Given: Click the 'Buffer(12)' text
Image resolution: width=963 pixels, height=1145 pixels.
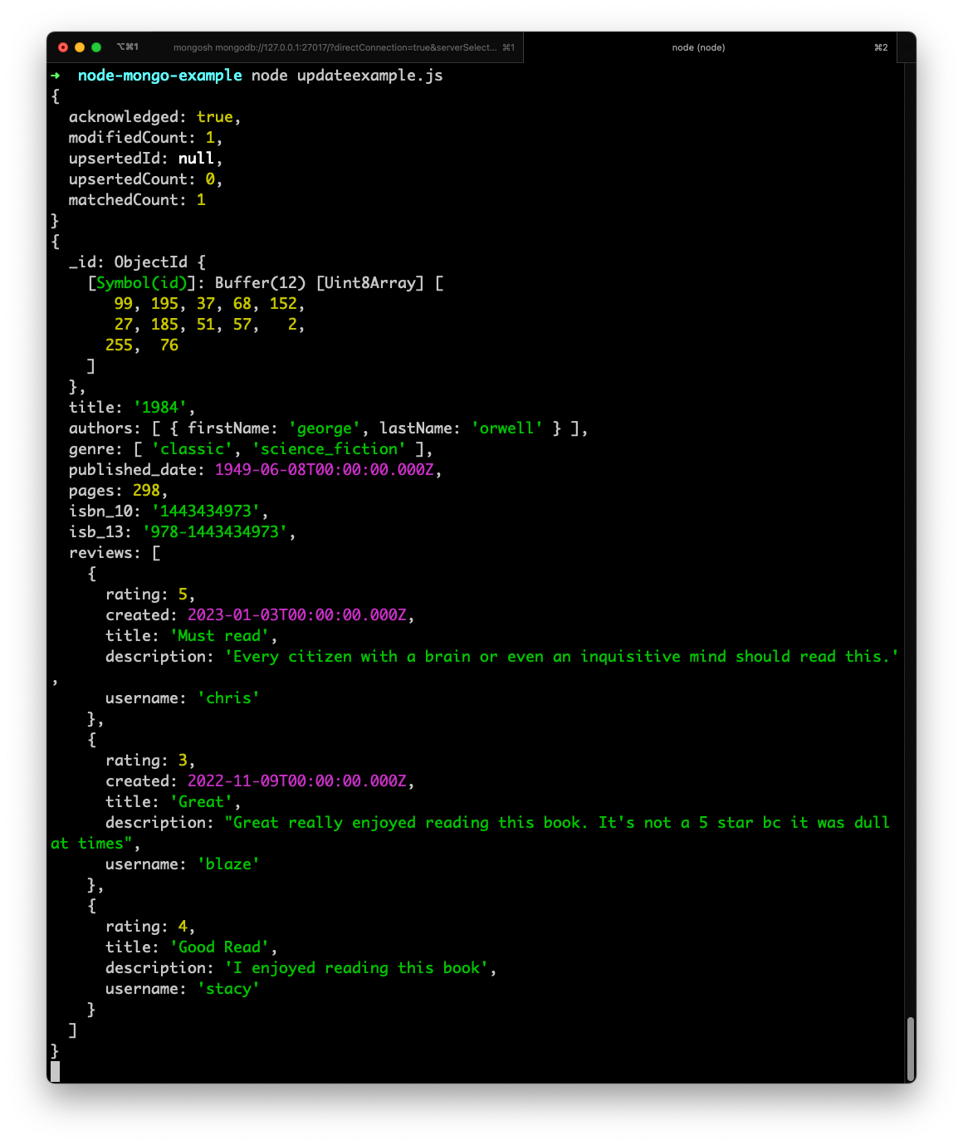Looking at the screenshot, I should 260,283.
